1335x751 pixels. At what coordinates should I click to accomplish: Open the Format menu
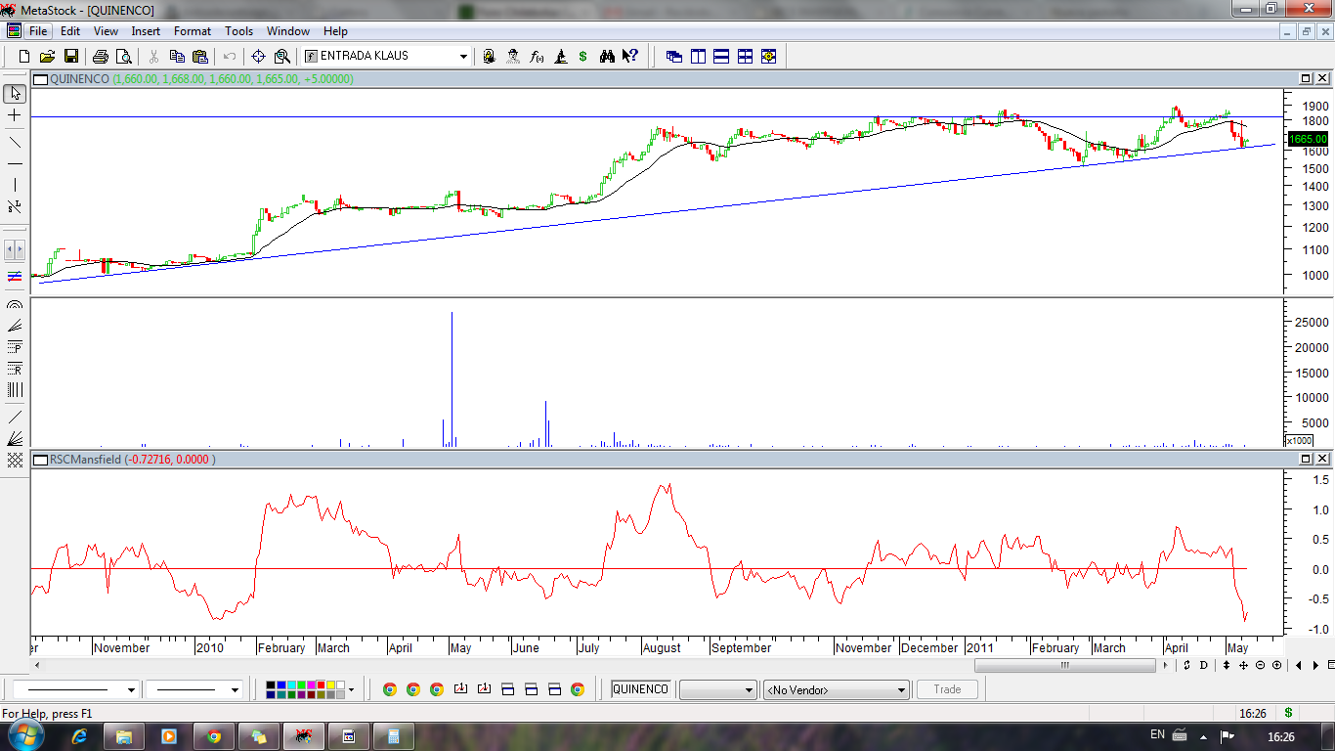(192, 31)
